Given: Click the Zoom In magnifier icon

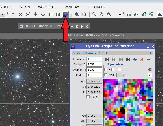Looking at the screenshot, I should point(77,14).
